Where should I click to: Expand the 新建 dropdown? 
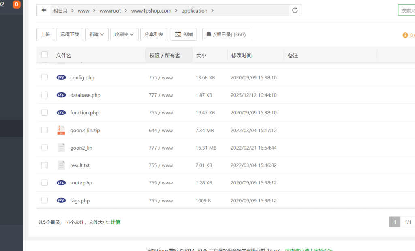96,34
